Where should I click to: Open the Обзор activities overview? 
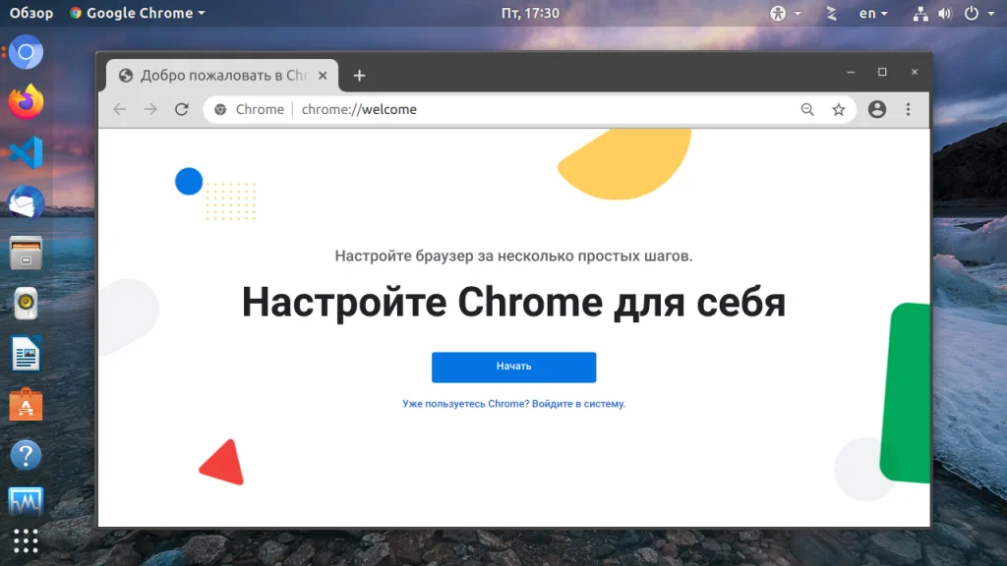(31, 13)
